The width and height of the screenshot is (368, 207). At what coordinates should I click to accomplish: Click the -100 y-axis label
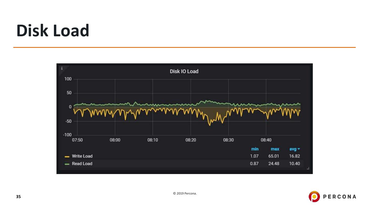tap(67, 135)
